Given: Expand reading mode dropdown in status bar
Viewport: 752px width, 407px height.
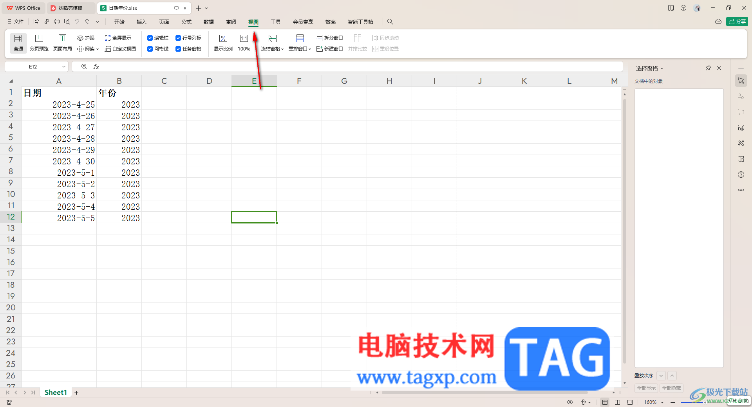Looking at the screenshot, I should (x=589, y=402).
